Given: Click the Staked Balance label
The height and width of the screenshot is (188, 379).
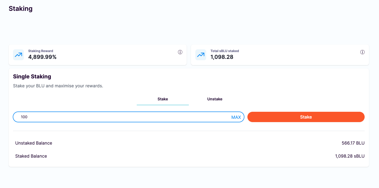Looking at the screenshot, I should [31, 156].
